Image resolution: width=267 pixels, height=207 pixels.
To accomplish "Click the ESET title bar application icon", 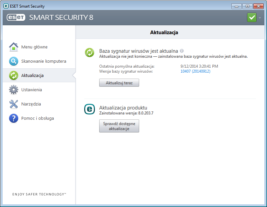I will tap(6, 6).
